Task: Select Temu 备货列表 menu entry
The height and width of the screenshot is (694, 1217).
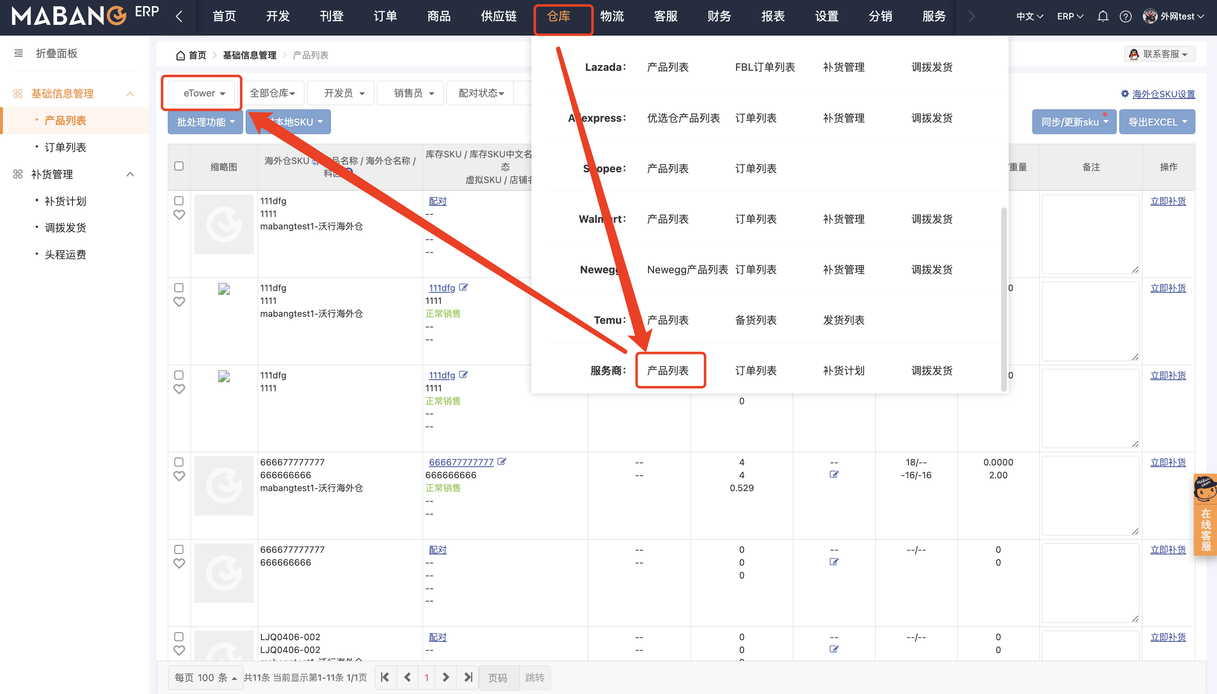Action: coord(756,320)
